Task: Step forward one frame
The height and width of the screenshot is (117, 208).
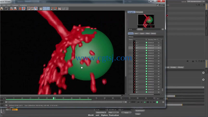Action: [x=151, y=102]
